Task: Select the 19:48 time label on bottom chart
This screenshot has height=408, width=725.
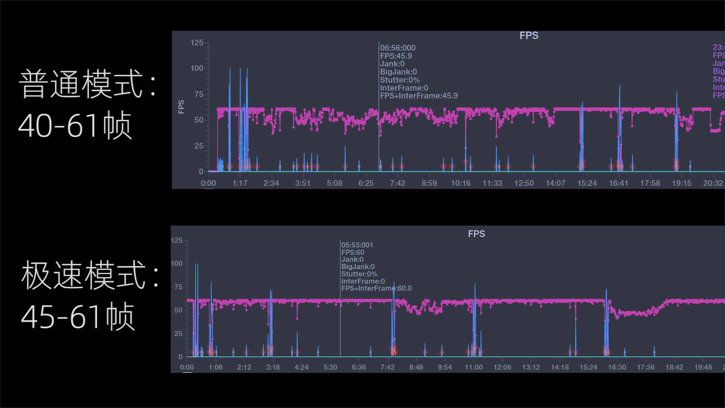Action: click(703, 367)
